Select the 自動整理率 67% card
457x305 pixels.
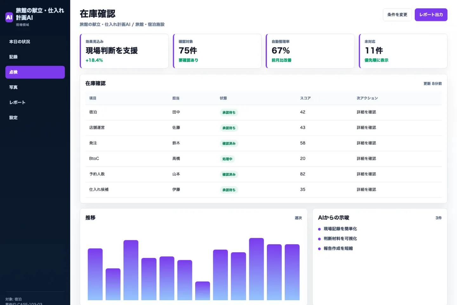point(310,51)
